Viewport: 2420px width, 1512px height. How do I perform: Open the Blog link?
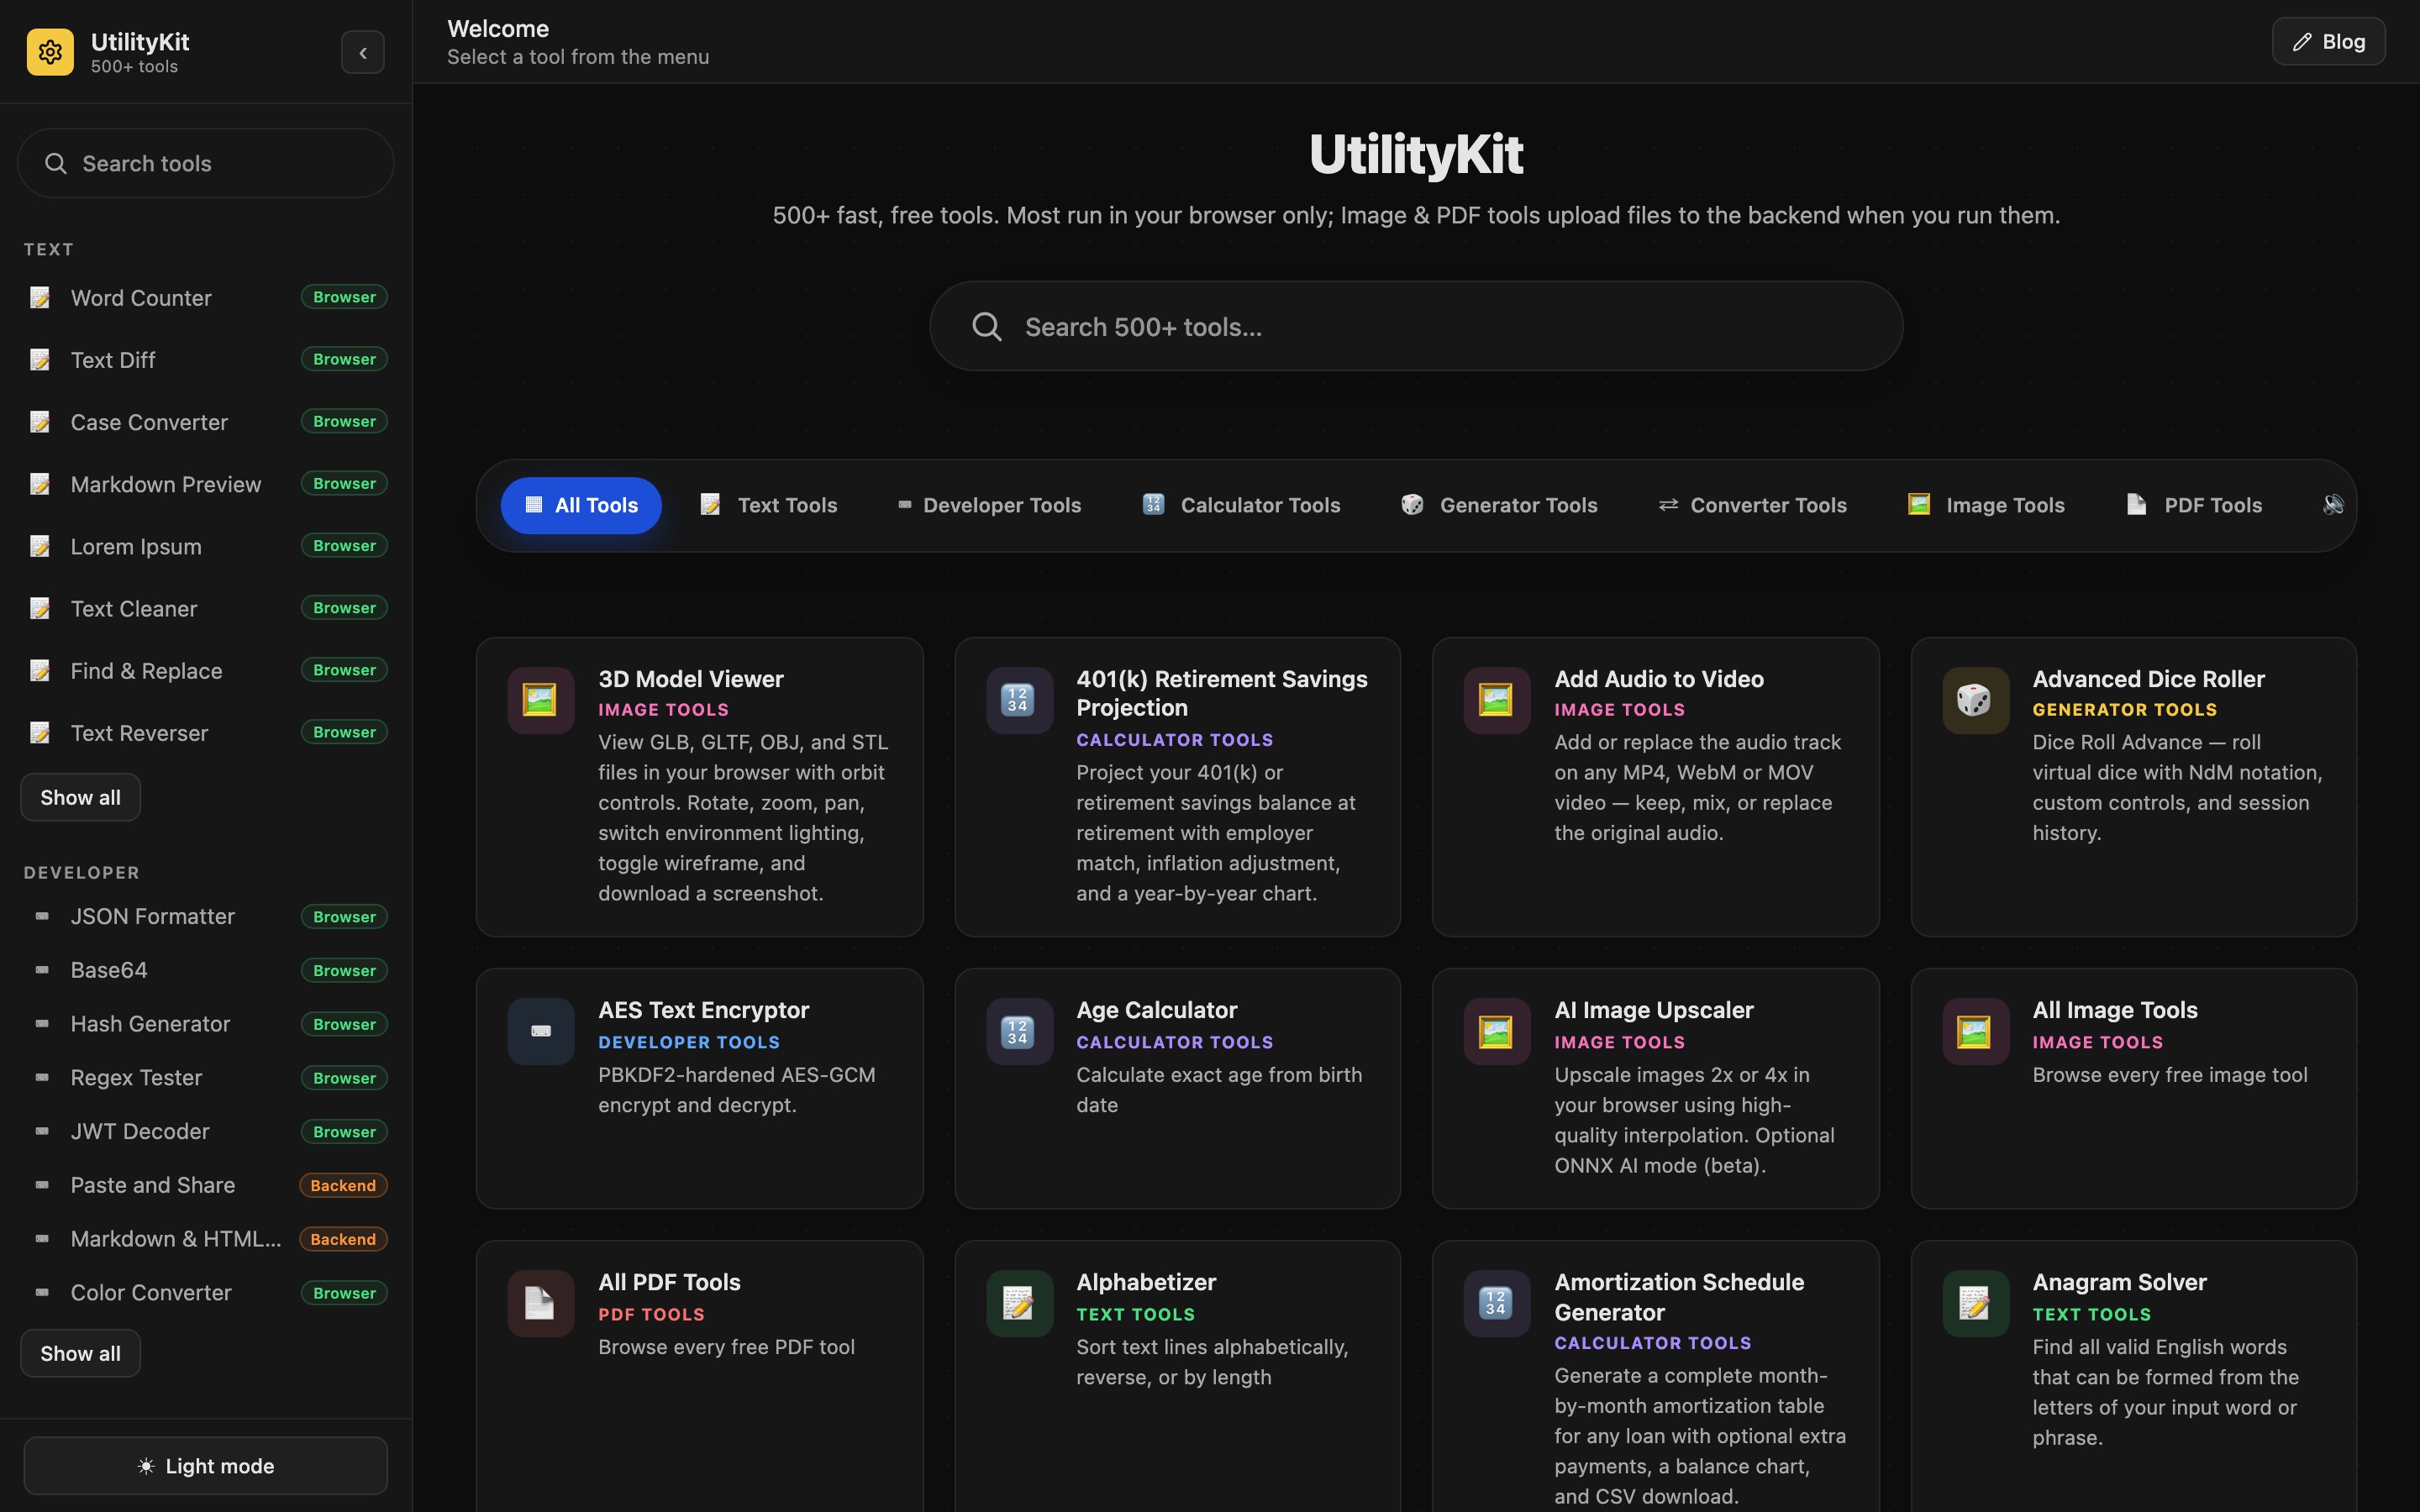2328,41
